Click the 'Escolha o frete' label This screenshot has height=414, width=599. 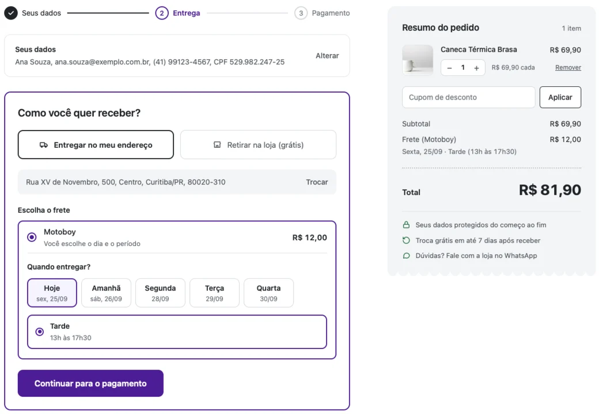click(x=44, y=210)
